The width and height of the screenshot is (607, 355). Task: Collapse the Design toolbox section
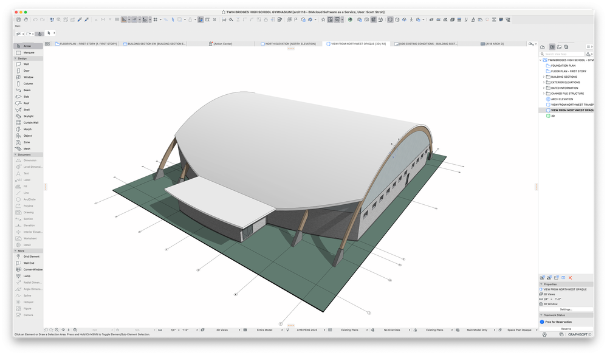tap(15, 58)
